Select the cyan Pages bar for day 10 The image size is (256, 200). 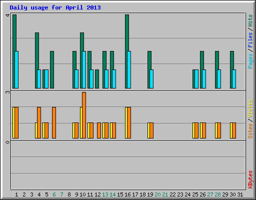(84, 69)
